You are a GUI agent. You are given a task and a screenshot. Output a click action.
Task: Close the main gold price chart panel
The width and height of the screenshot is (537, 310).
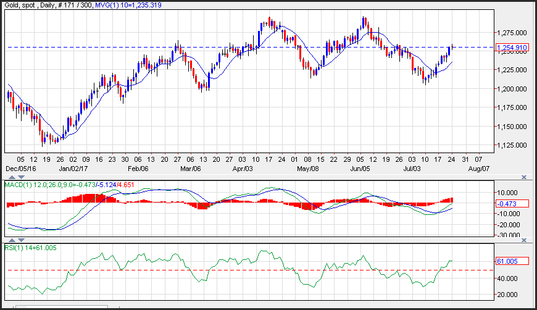pos(523,4)
